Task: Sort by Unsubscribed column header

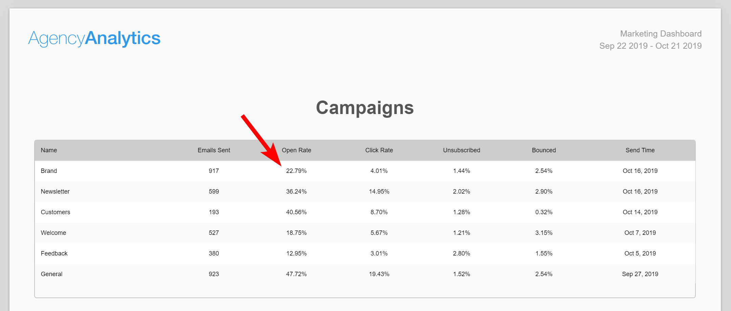Action: (x=461, y=150)
